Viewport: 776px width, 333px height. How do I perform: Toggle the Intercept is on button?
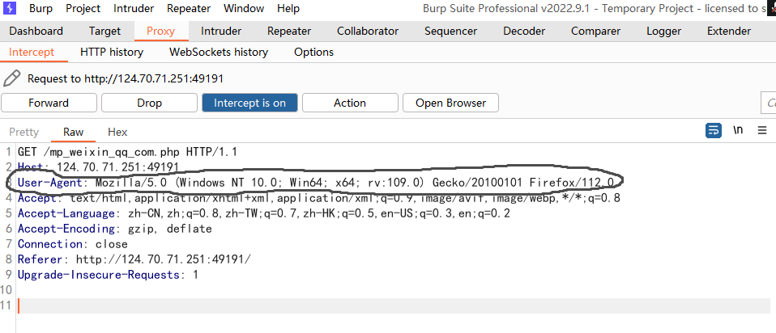249,103
